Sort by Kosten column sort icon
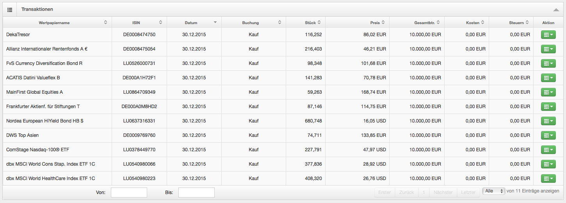Screen dimensions: 566x203 click(483, 23)
